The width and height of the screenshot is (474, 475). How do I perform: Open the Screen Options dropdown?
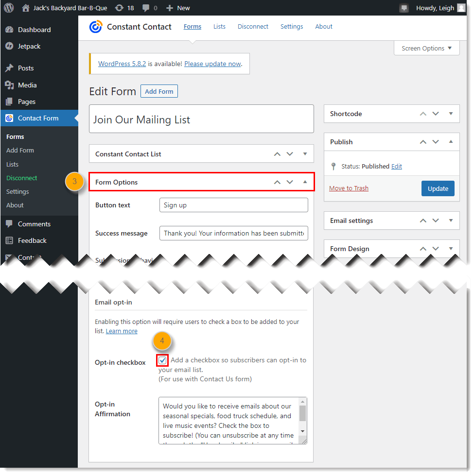[x=426, y=48]
